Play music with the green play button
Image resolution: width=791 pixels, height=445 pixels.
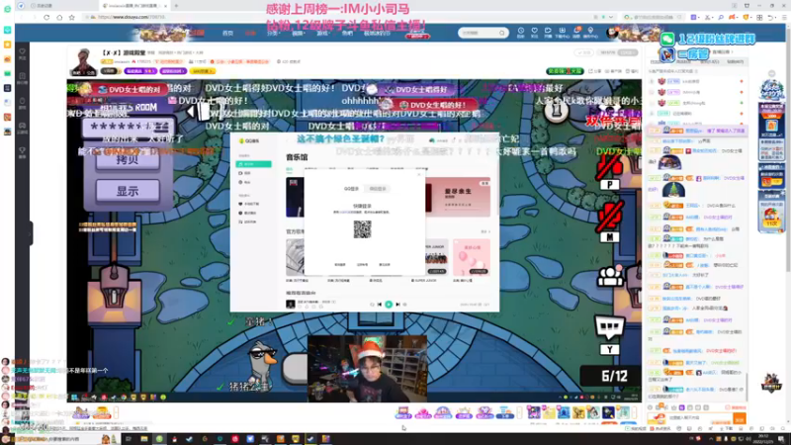pyautogui.click(x=389, y=305)
